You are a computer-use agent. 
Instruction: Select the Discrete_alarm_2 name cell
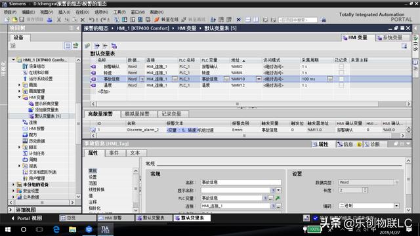point(146,130)
